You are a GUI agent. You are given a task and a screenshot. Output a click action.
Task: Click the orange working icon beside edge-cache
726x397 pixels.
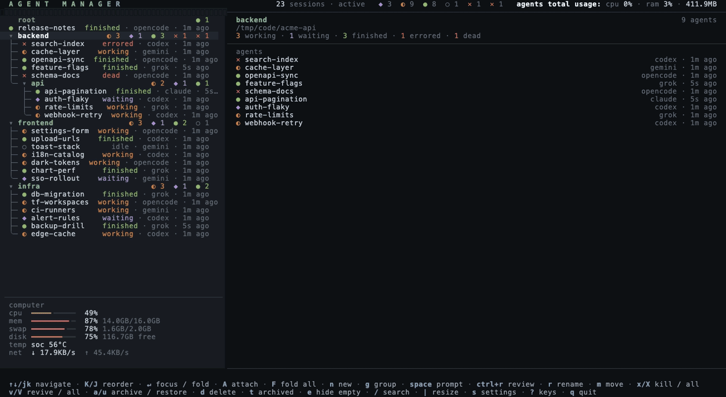pyautogui.click(x=24, y=234)
